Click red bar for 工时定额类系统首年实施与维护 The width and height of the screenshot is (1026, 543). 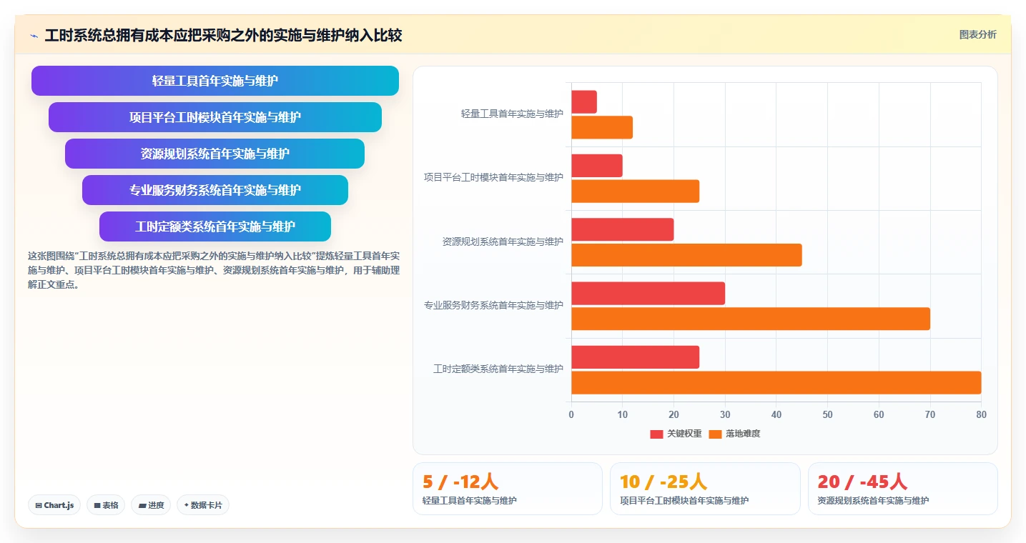coord(636,357)
